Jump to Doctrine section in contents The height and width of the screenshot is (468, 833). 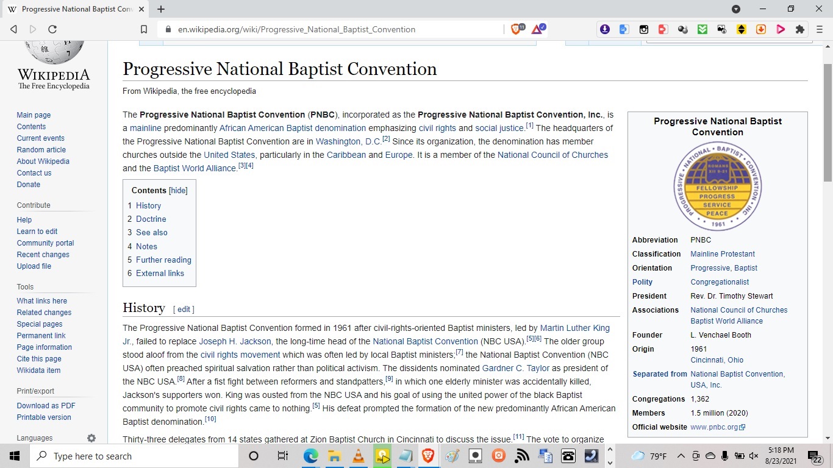151,219
